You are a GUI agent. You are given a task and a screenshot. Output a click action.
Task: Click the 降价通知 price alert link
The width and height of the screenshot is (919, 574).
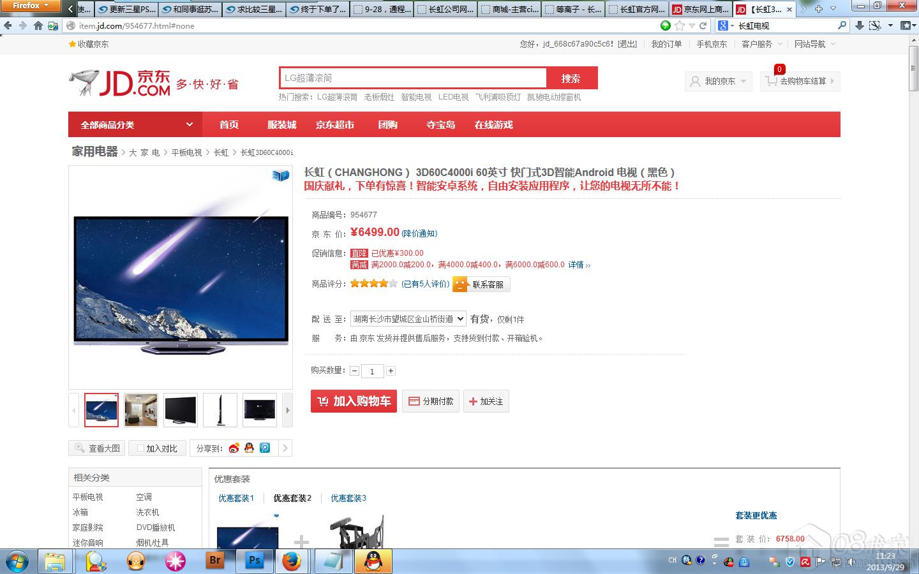(x=419, y=233)
